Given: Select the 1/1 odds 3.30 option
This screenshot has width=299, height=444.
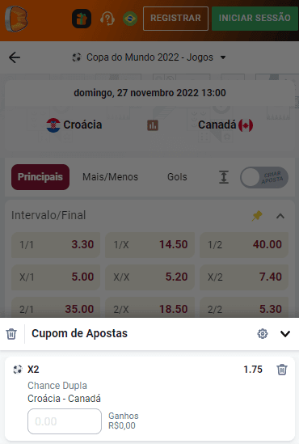Looking at the screenshot, I should tap(56, 245).
